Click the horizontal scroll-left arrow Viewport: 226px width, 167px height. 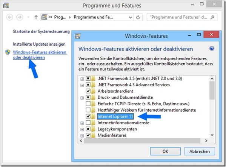click(x=81, y=141)
